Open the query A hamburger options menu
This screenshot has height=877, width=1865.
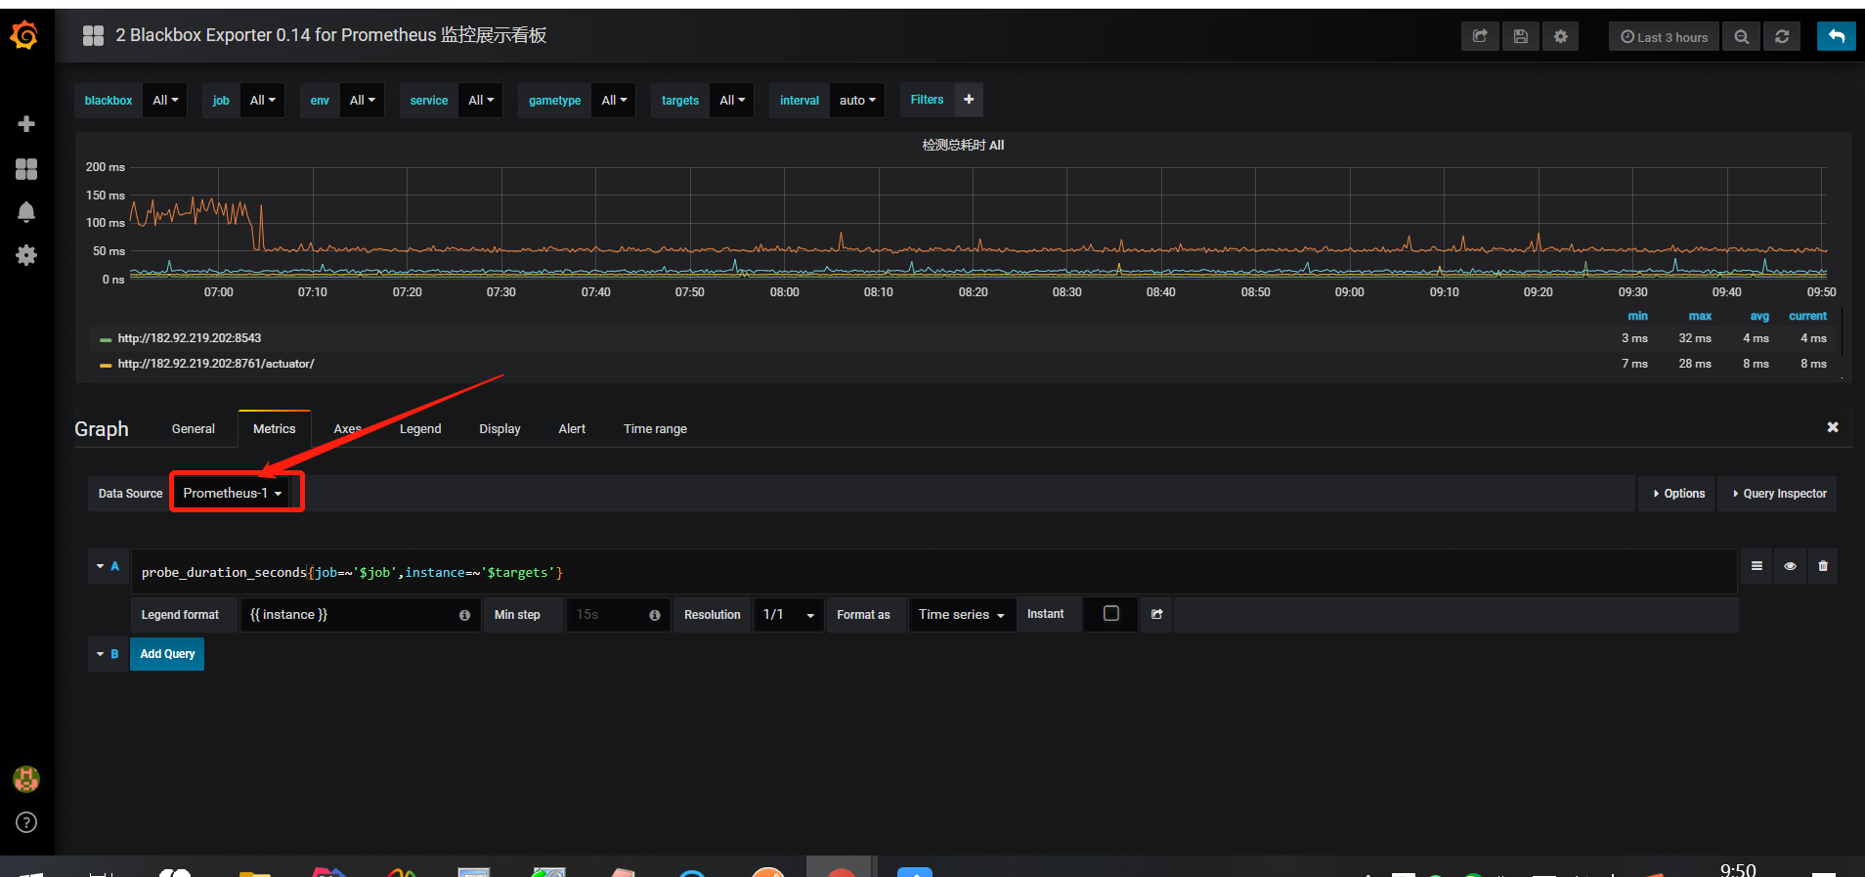pos(1757,566)
